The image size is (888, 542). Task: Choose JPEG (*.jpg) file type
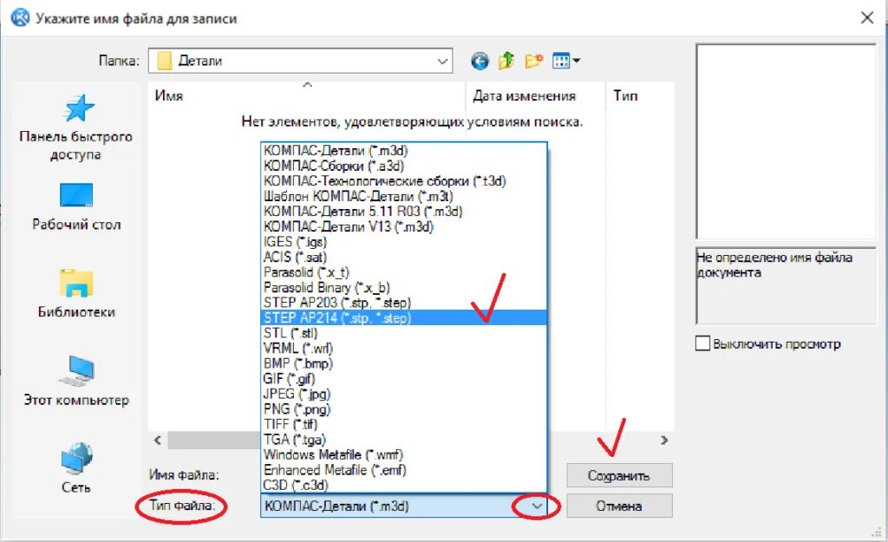[x=404, y=395]
